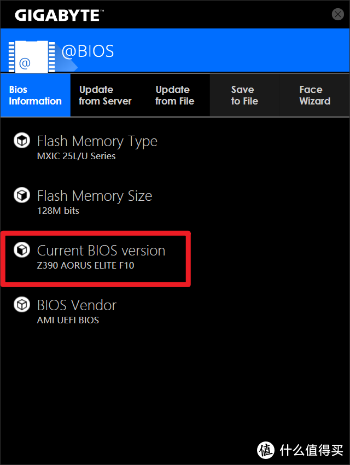The image size is (350, 465).
Task: Click the GIGABYTE logo
Action: click(x=58, y=15)
